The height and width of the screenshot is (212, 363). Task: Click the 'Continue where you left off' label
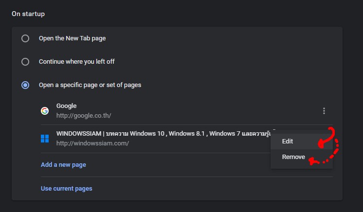[x=76, y=62]
